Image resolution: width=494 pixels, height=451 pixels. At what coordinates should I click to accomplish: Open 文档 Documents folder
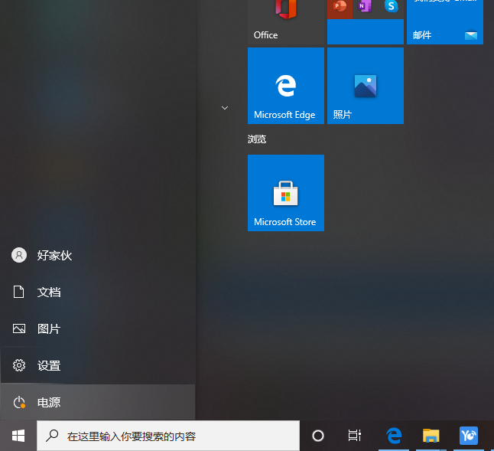click(49, 292)
